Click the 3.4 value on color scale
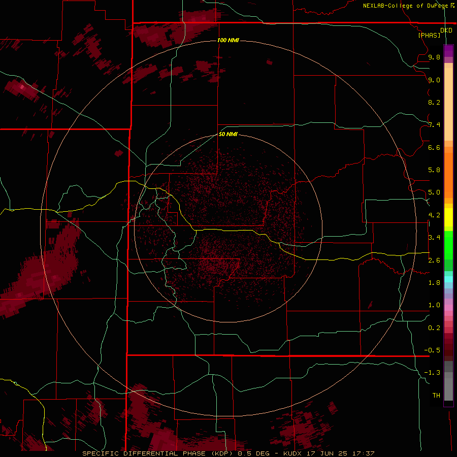457x457 pixels. (x=434, y=238)
